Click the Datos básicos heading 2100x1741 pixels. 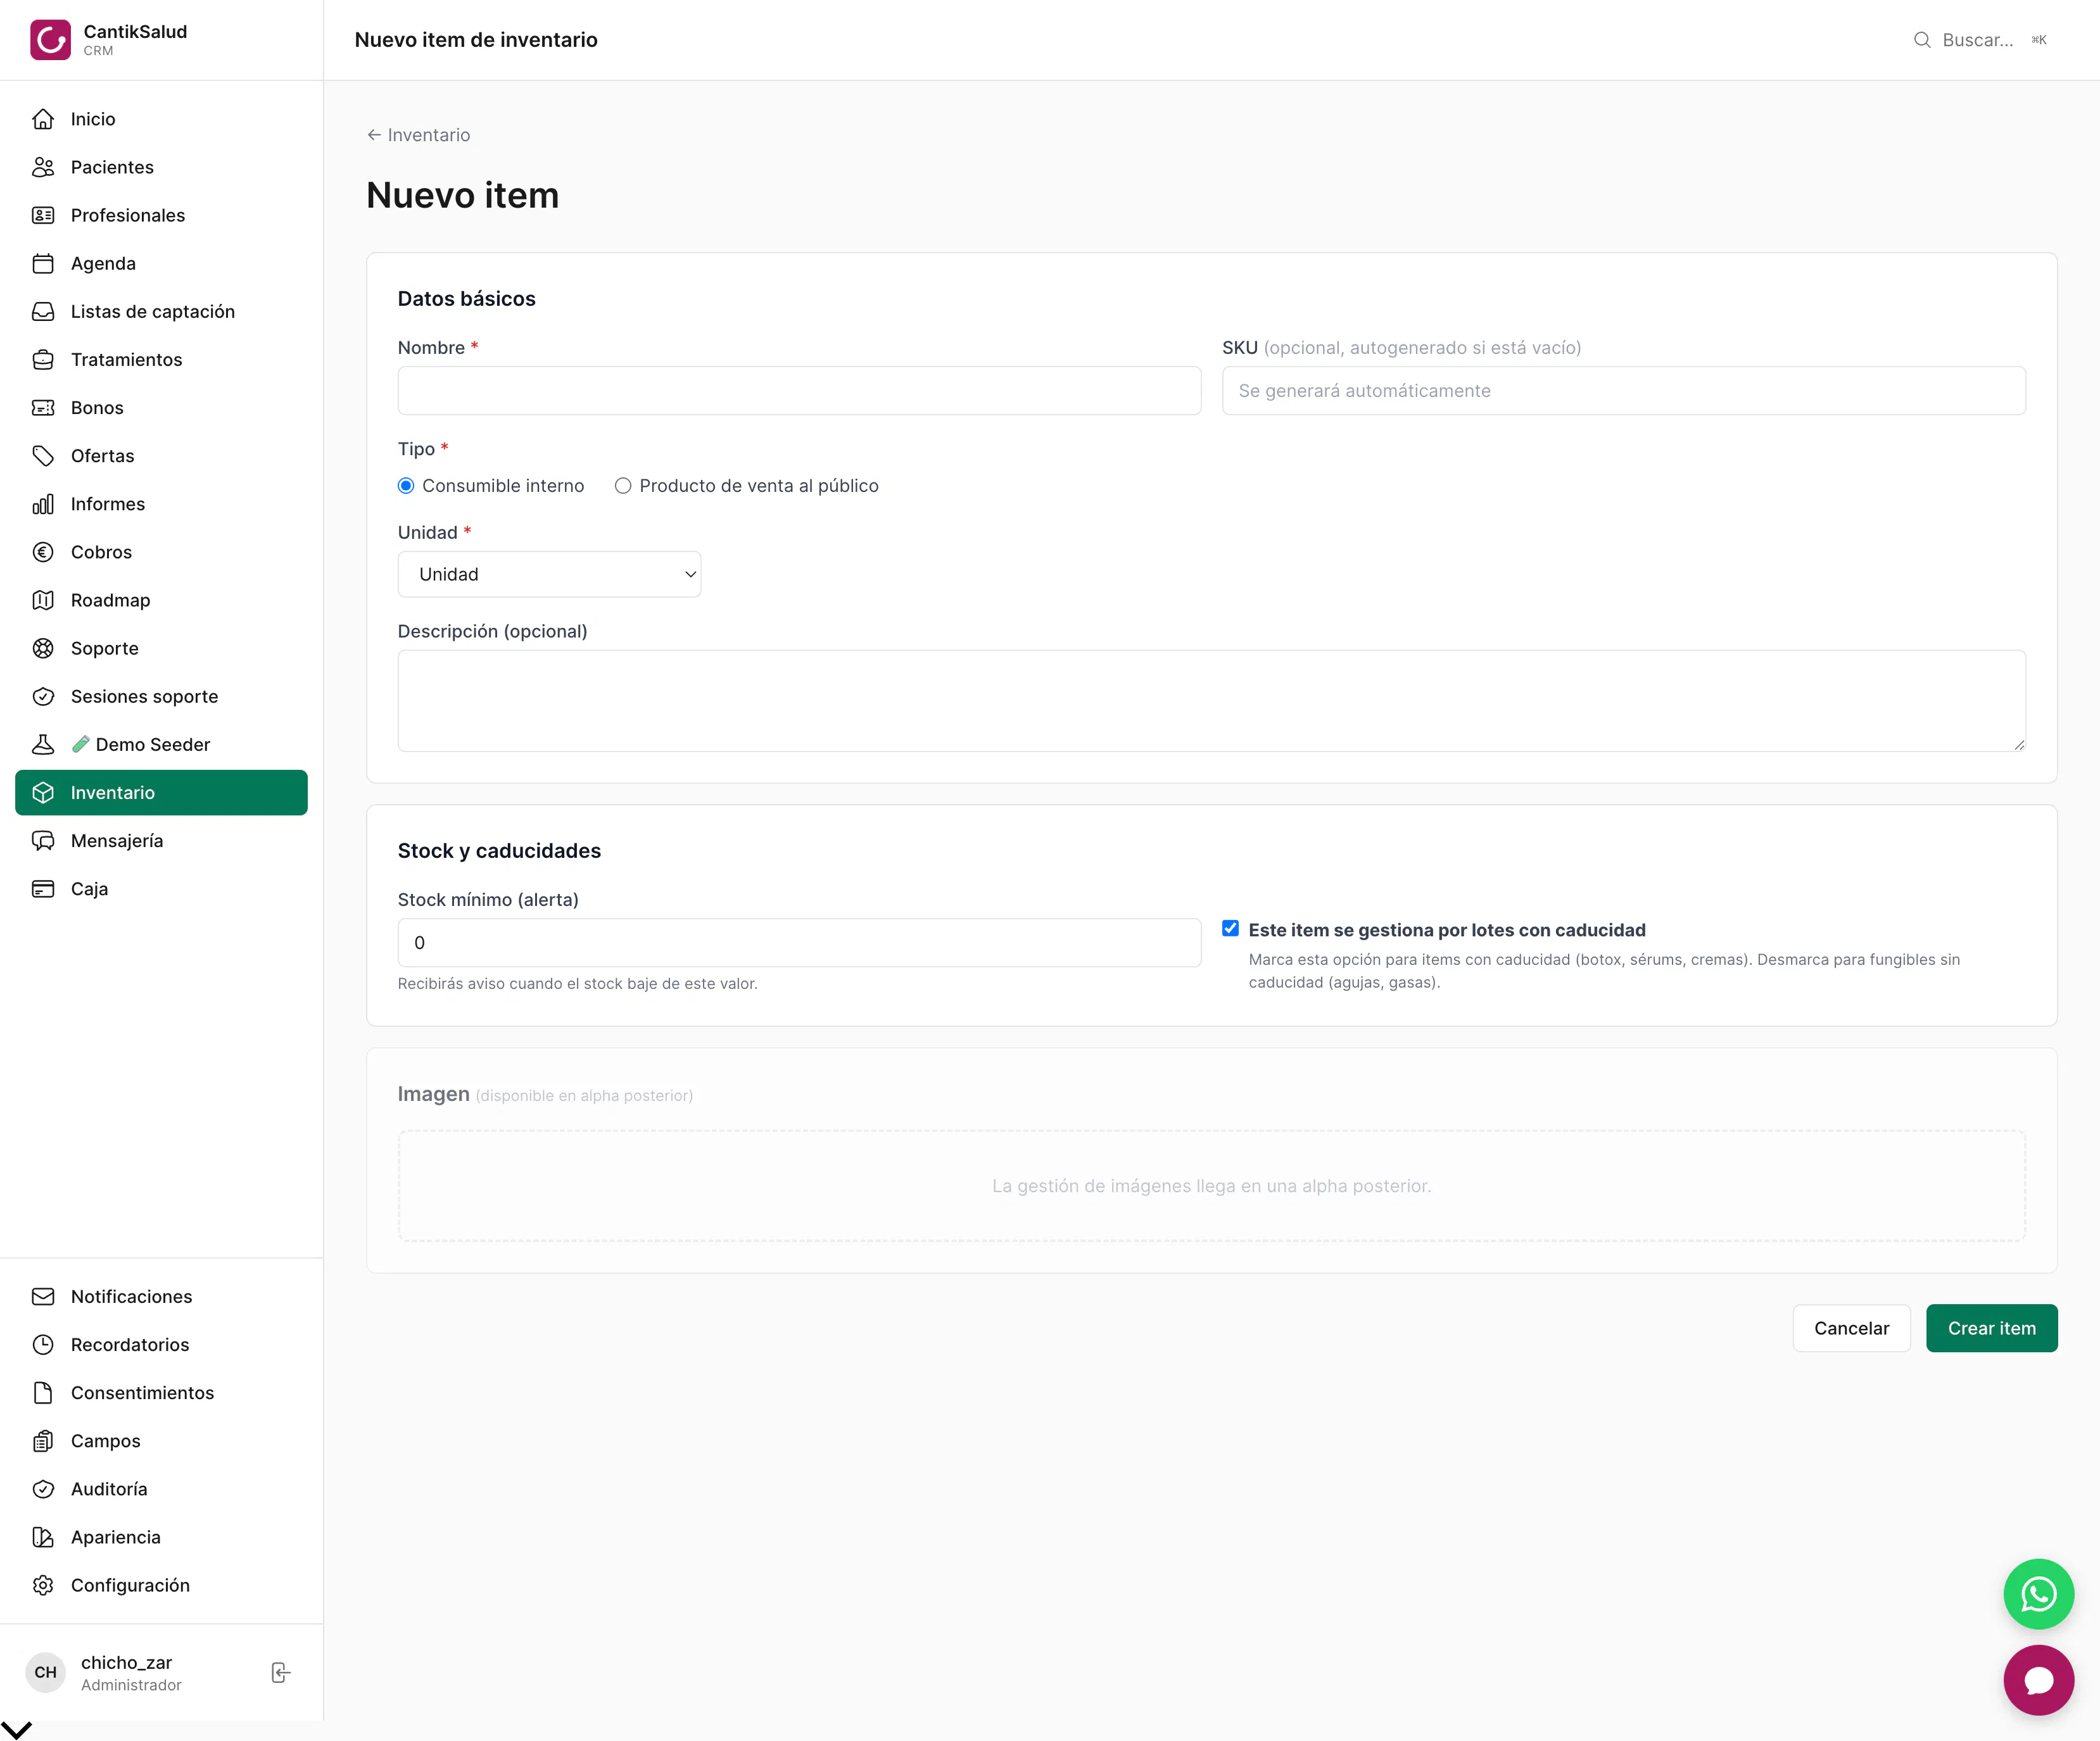click(466, 299)
